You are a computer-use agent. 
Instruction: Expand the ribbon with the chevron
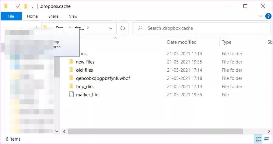click(261, 16)
